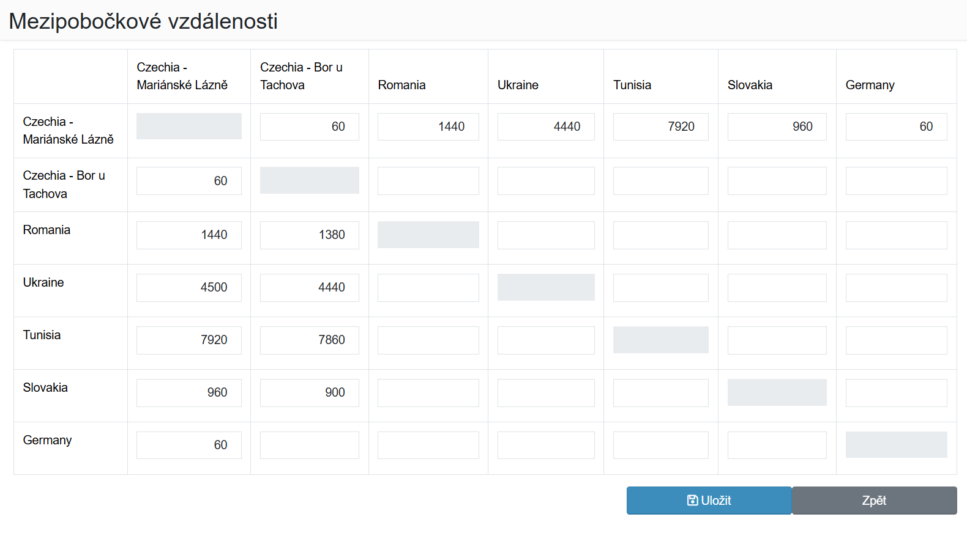This screenshot has width=967, height=536.
Task: Click empty Slovakia row Germany column field
Action: click(x=897, y=393)
